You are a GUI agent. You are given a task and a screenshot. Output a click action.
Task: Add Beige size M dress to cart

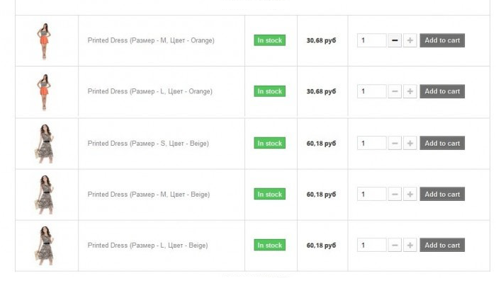pyautogui.click(x=442, y=194)
